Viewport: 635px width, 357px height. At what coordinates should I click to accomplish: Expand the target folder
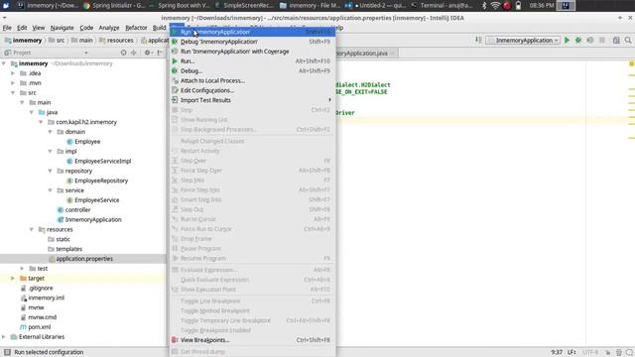[x=13, y=278]
